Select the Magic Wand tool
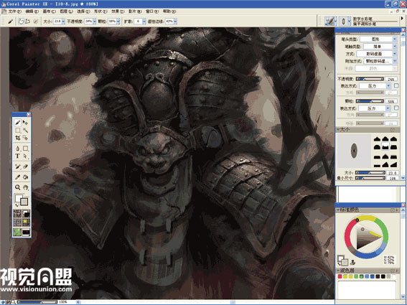Screen dimensions: 407x305 pyautogui.click(x=25, y=130)
